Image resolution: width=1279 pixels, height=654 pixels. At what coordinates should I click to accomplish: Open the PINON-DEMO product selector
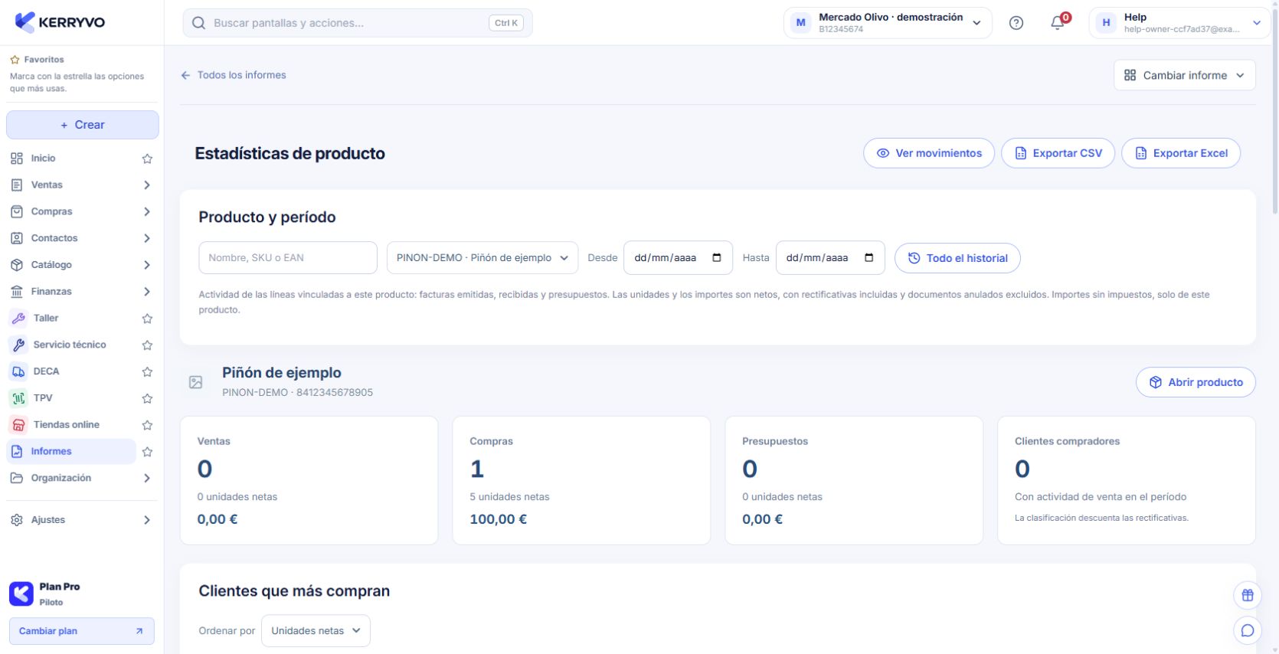click(482, 258)
